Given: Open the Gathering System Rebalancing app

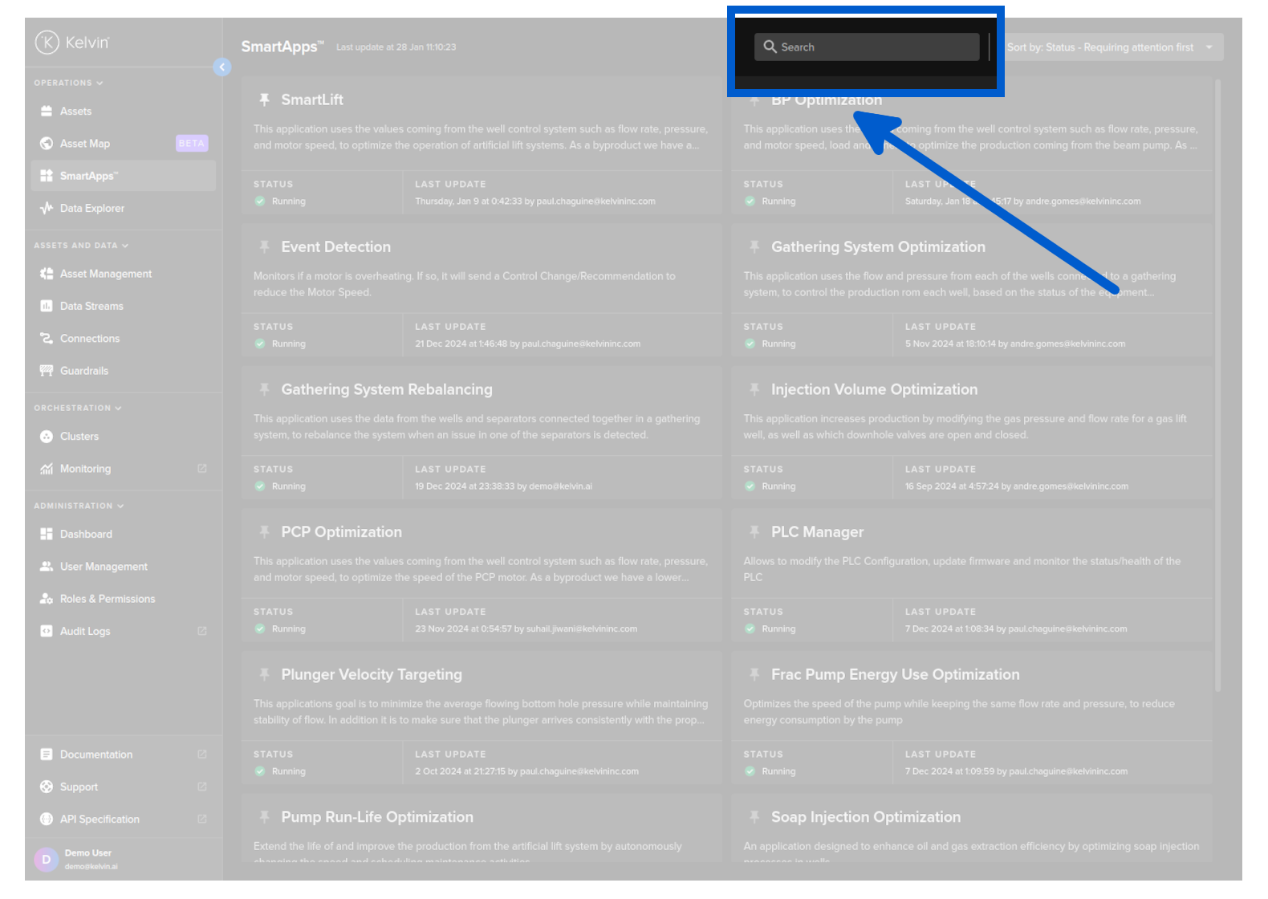Looking at the screenshot, I should [x=386, y=389].
